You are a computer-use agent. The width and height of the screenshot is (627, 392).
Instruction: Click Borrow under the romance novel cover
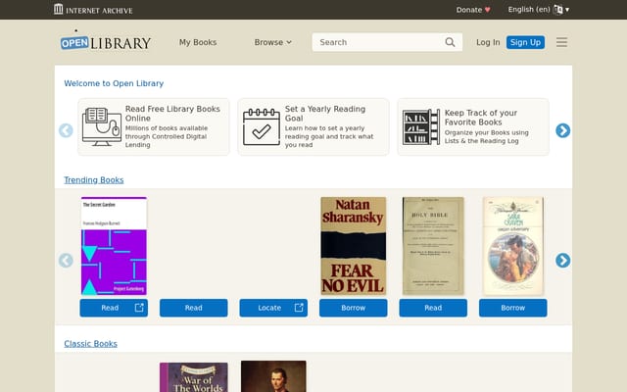(513, 308)
